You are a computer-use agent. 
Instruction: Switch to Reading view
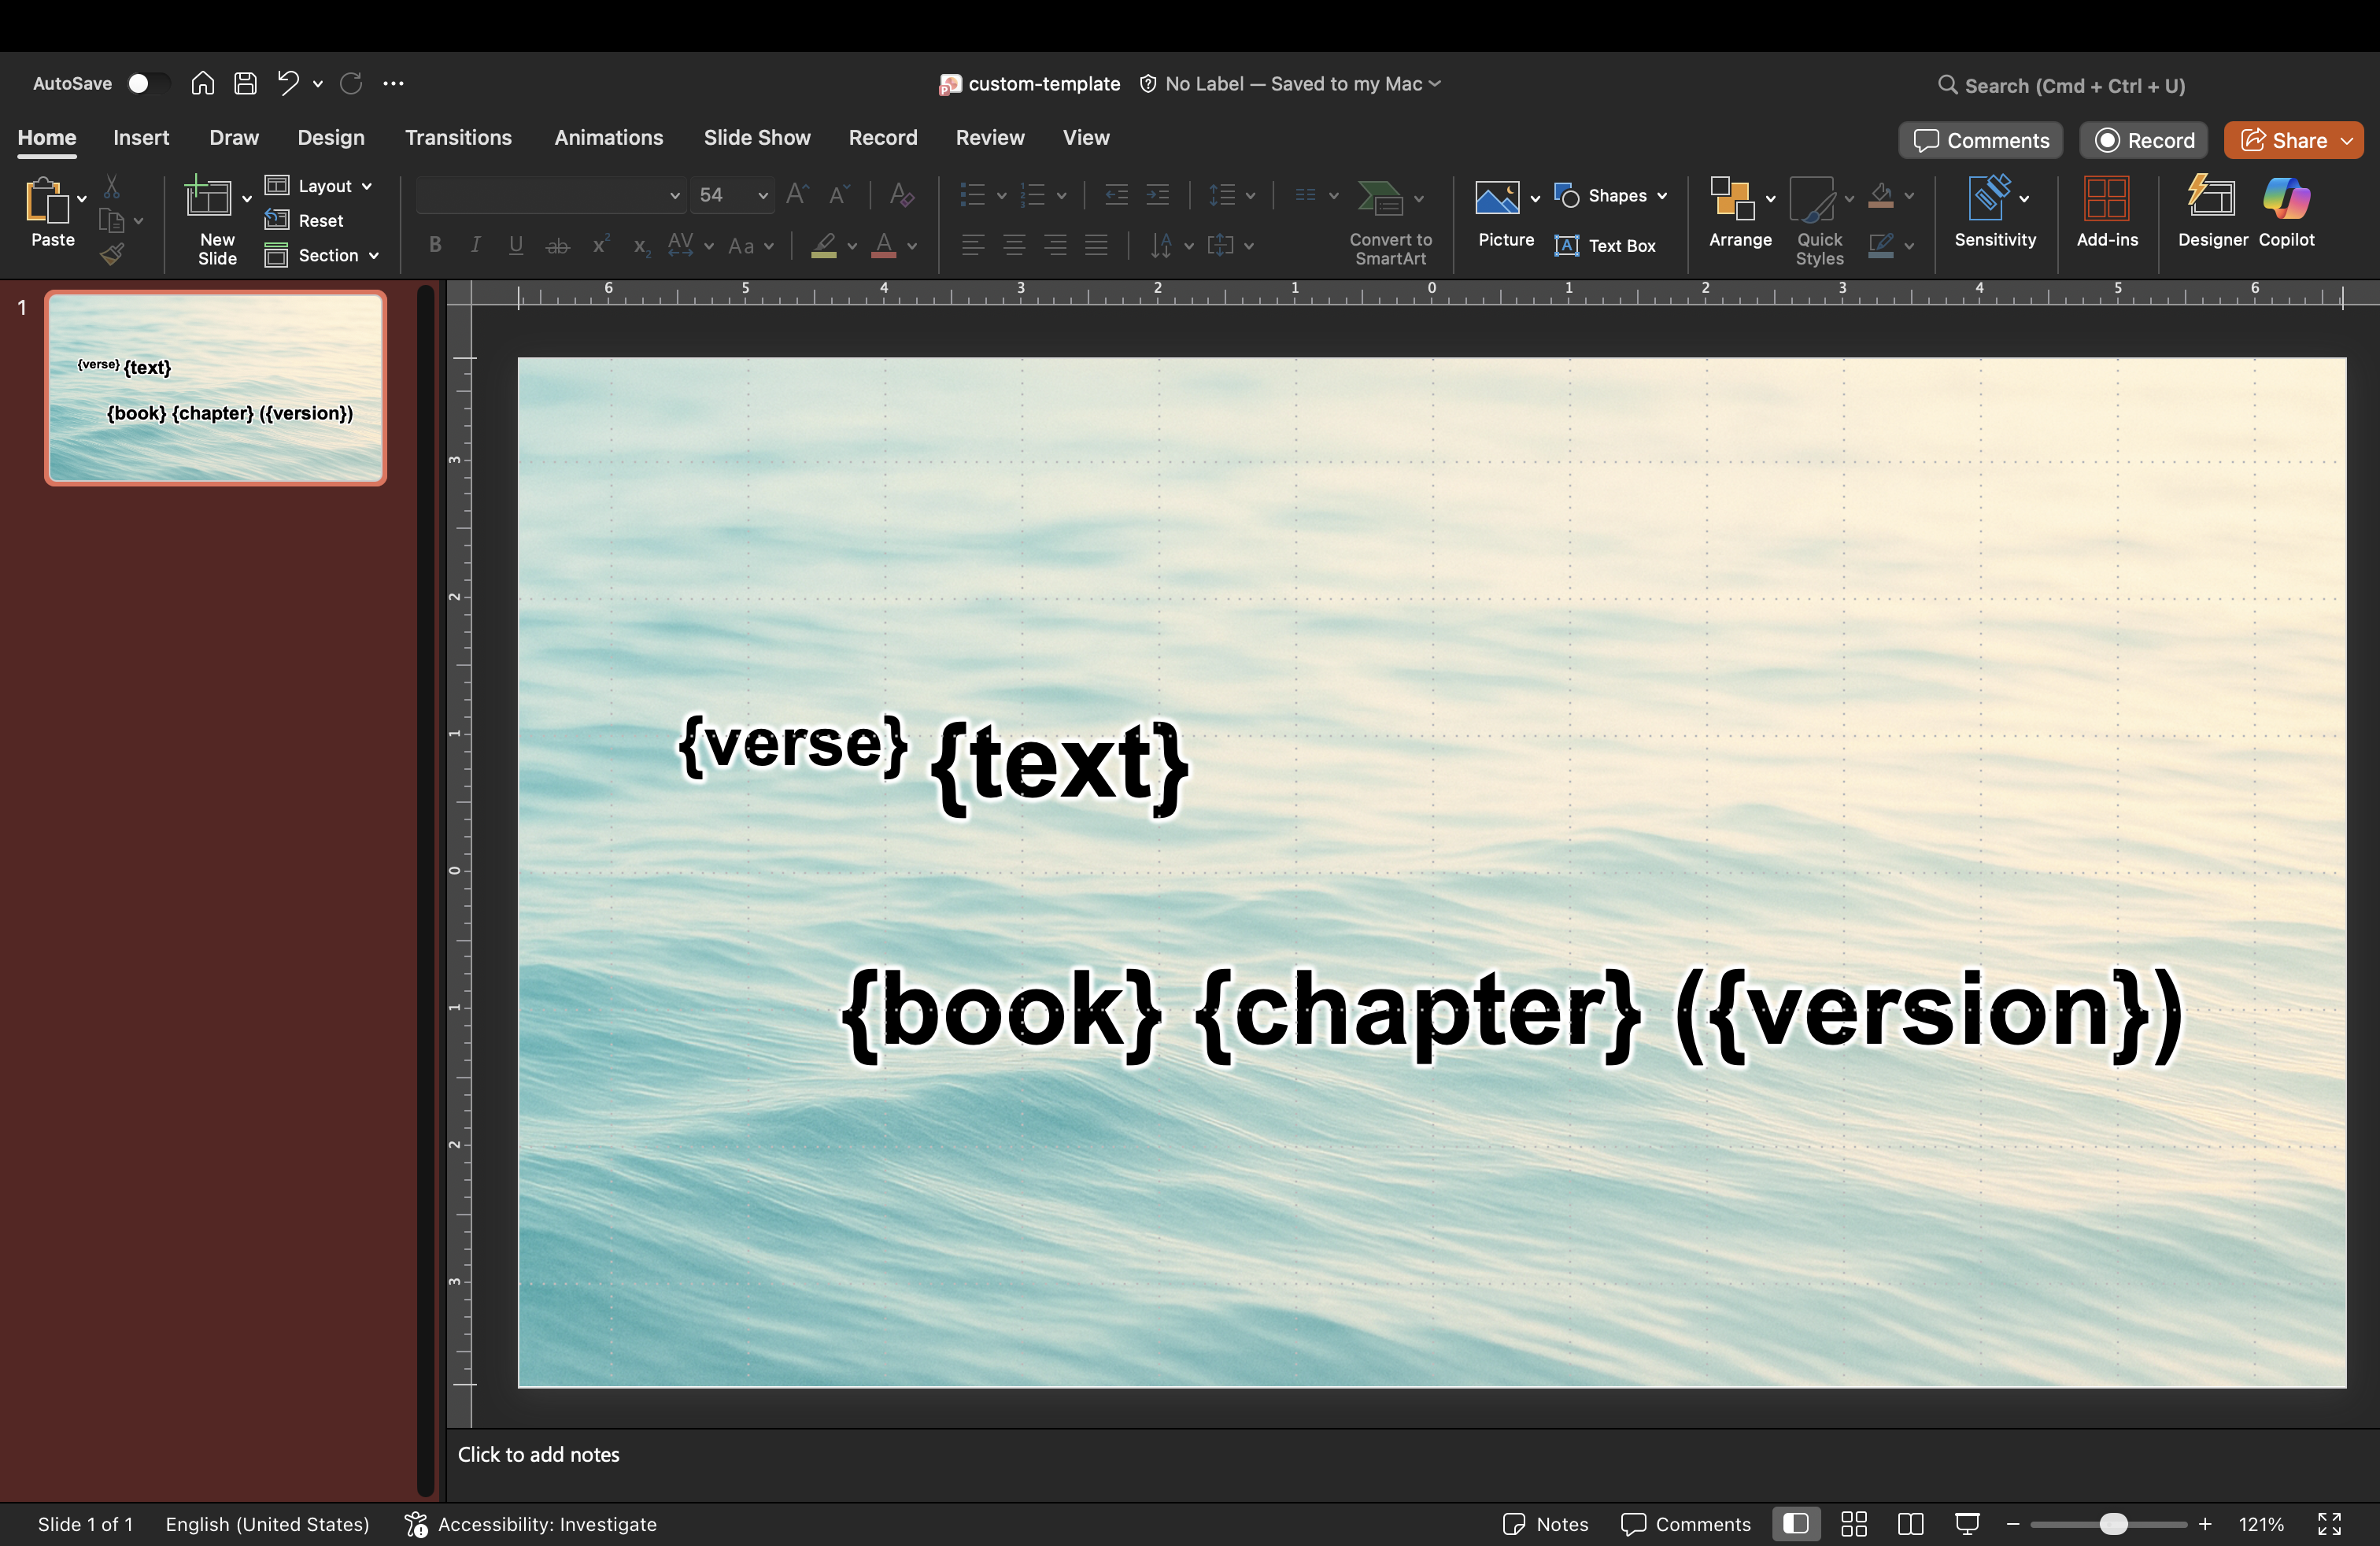click(x=1910, y=1523)
